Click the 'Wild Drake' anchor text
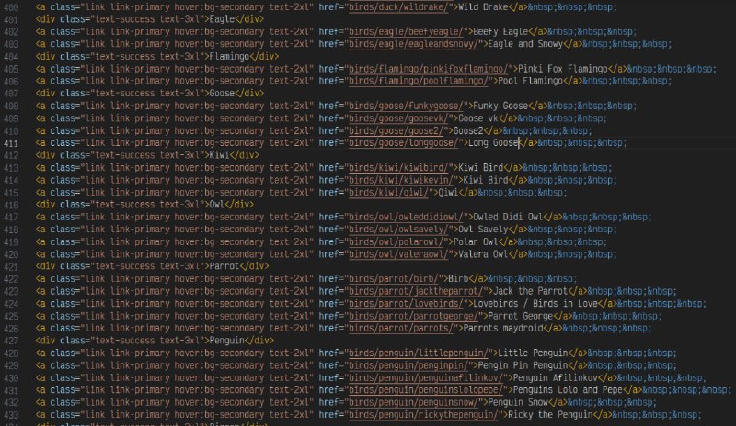736x426 pixels. (x=483, y=7)
